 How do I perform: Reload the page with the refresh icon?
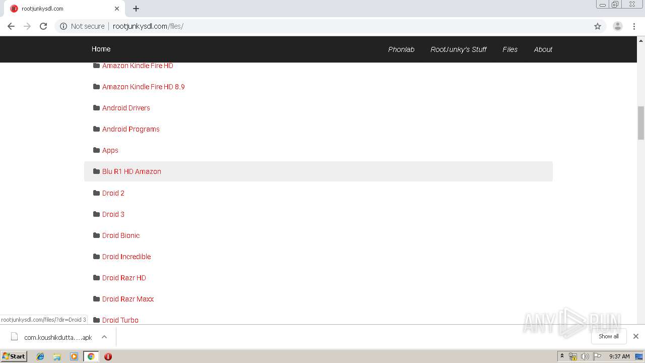point(43,26)
